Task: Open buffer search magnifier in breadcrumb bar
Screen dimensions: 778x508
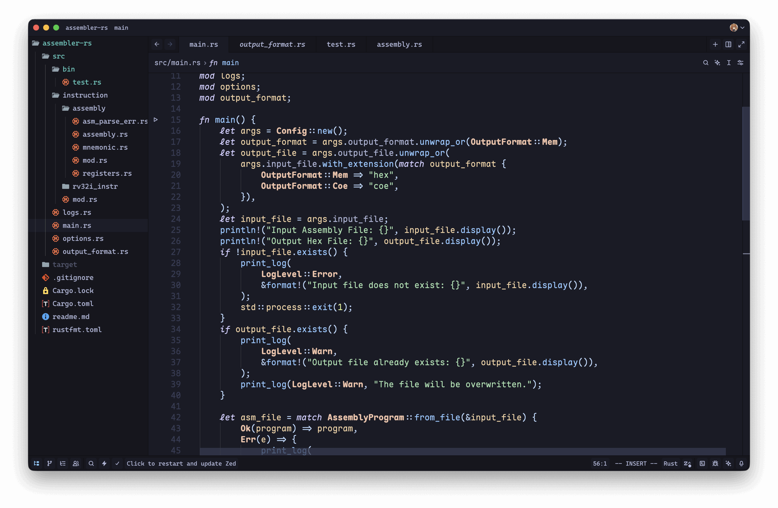Action: (706, 63)
